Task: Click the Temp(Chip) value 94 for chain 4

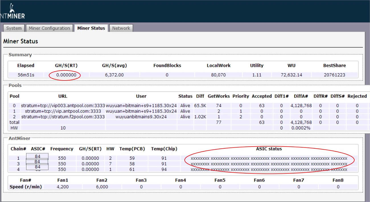Action: tap(164, 170)
